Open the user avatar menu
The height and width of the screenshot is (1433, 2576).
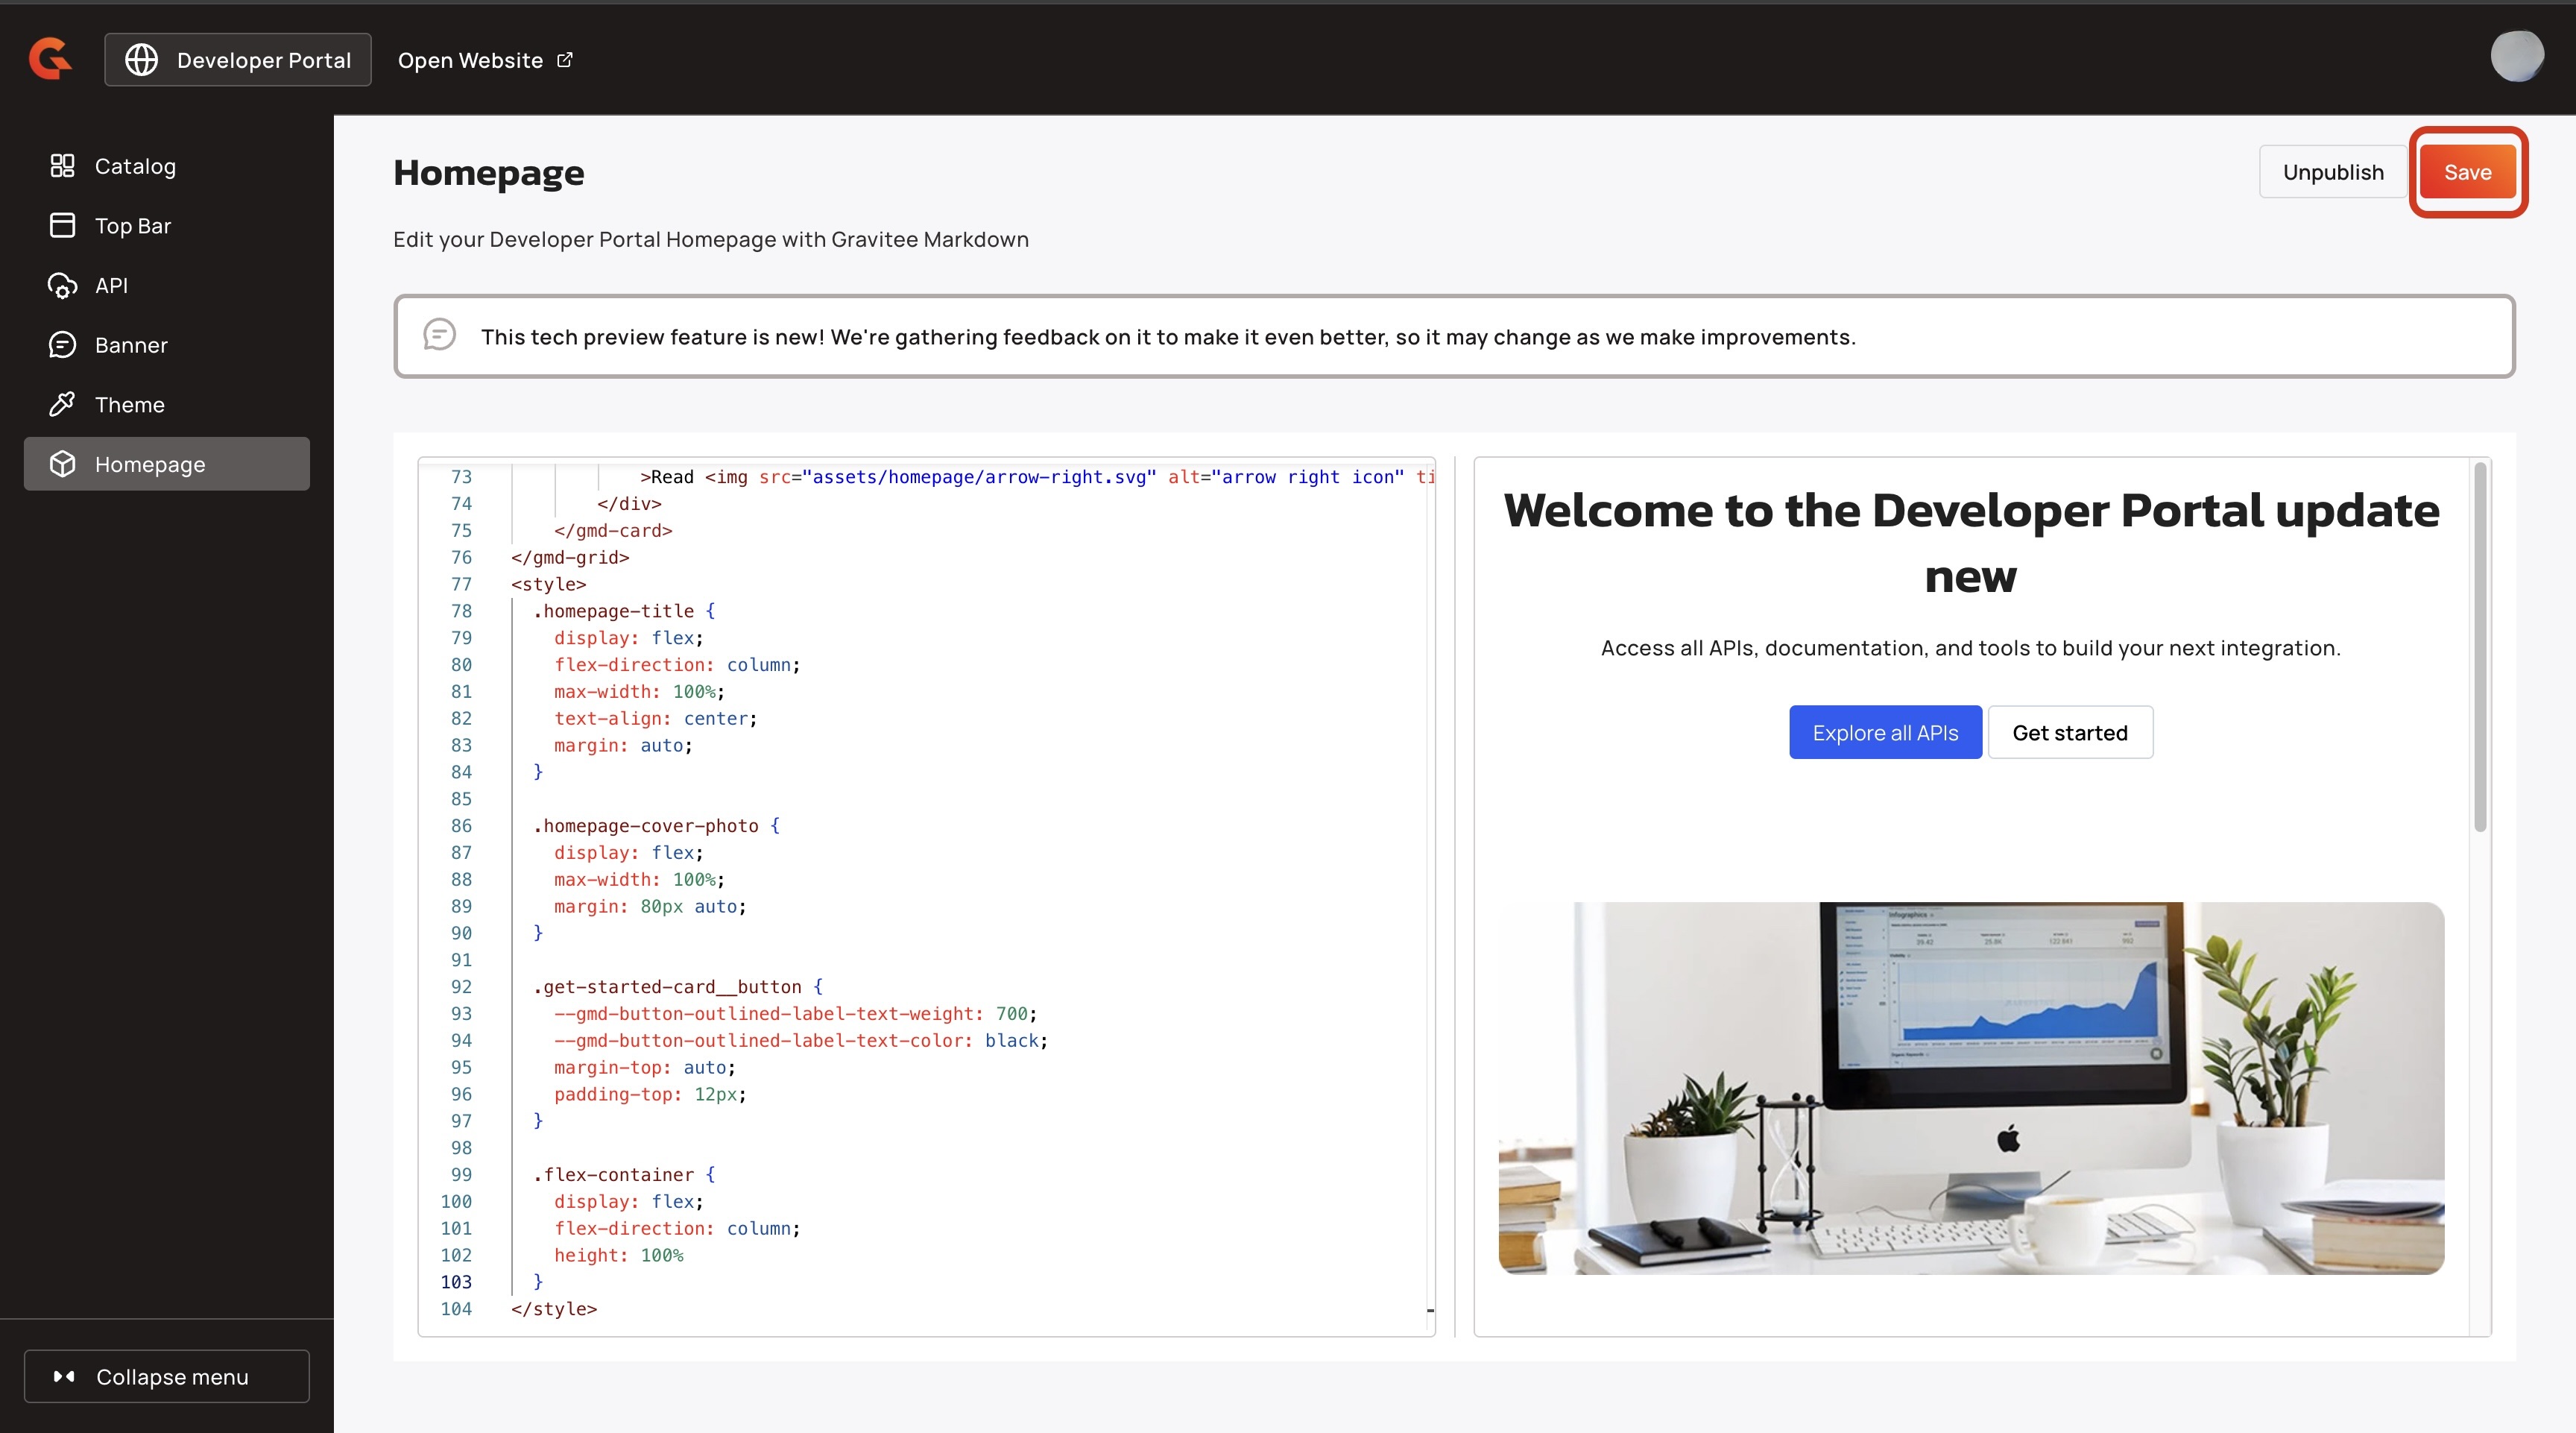(2516, 57)
